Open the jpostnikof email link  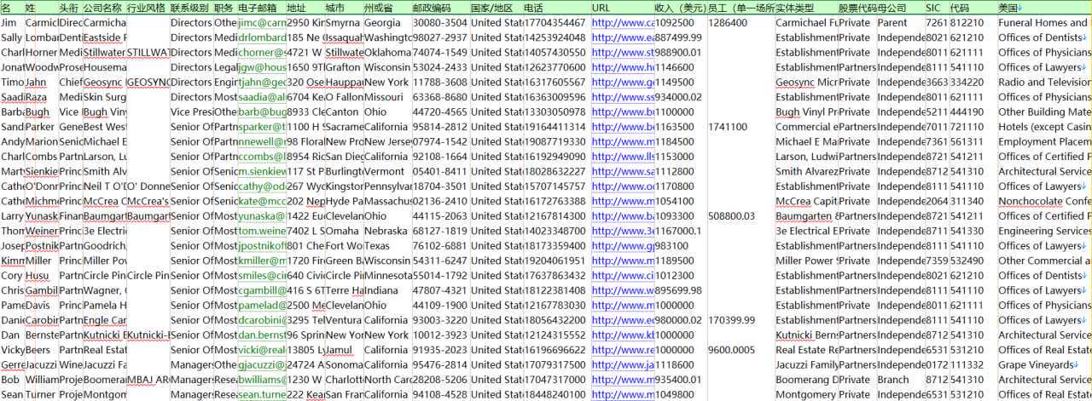(262, 246)
